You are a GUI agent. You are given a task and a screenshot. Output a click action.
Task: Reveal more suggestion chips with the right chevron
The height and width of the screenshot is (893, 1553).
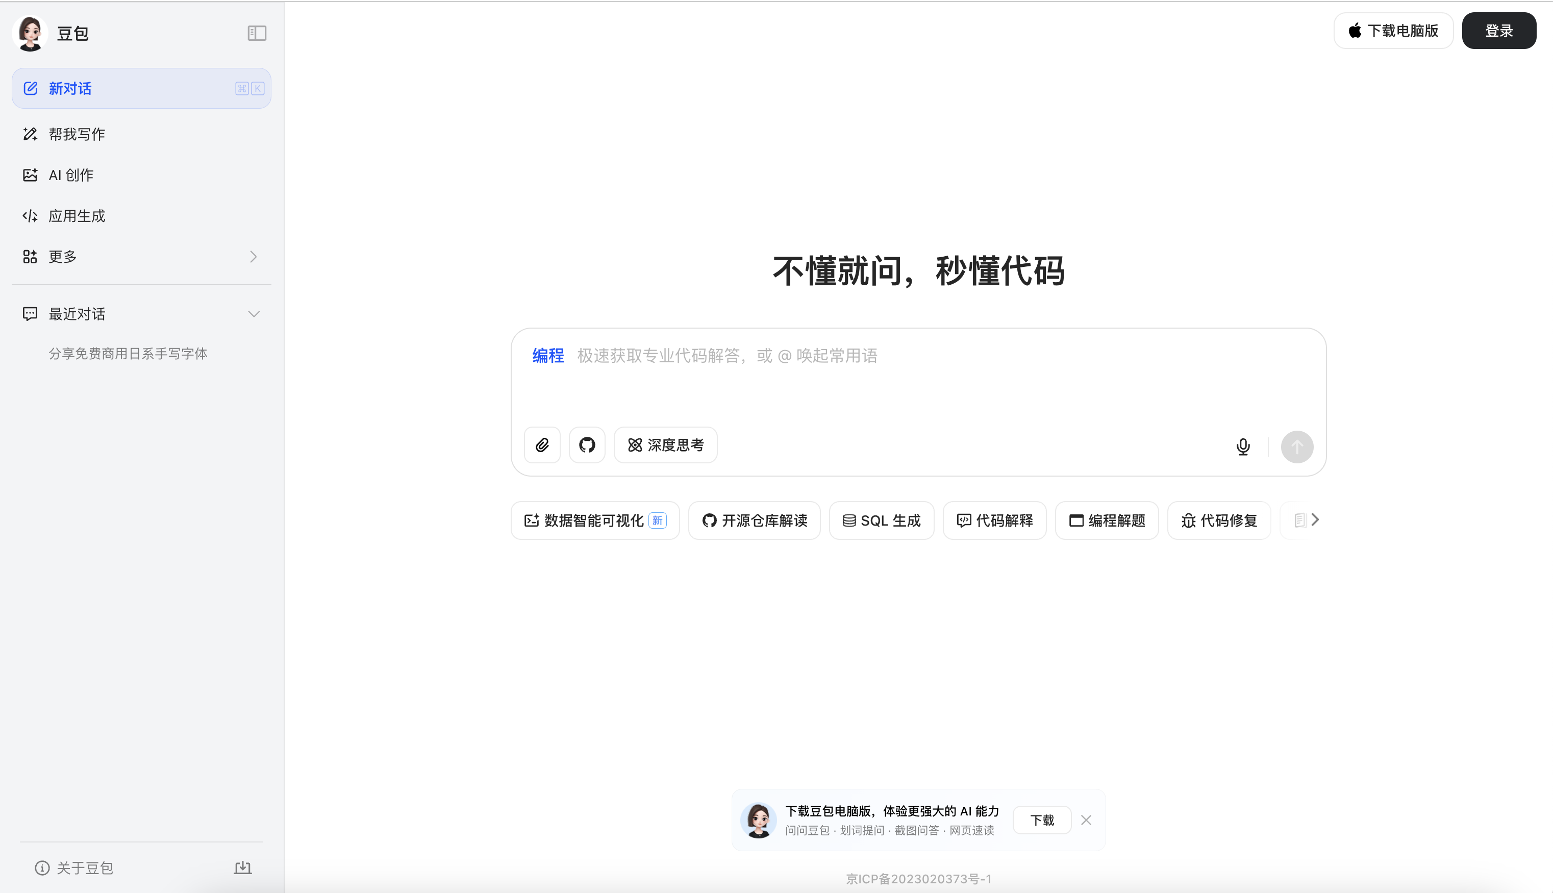(1315, 519)
